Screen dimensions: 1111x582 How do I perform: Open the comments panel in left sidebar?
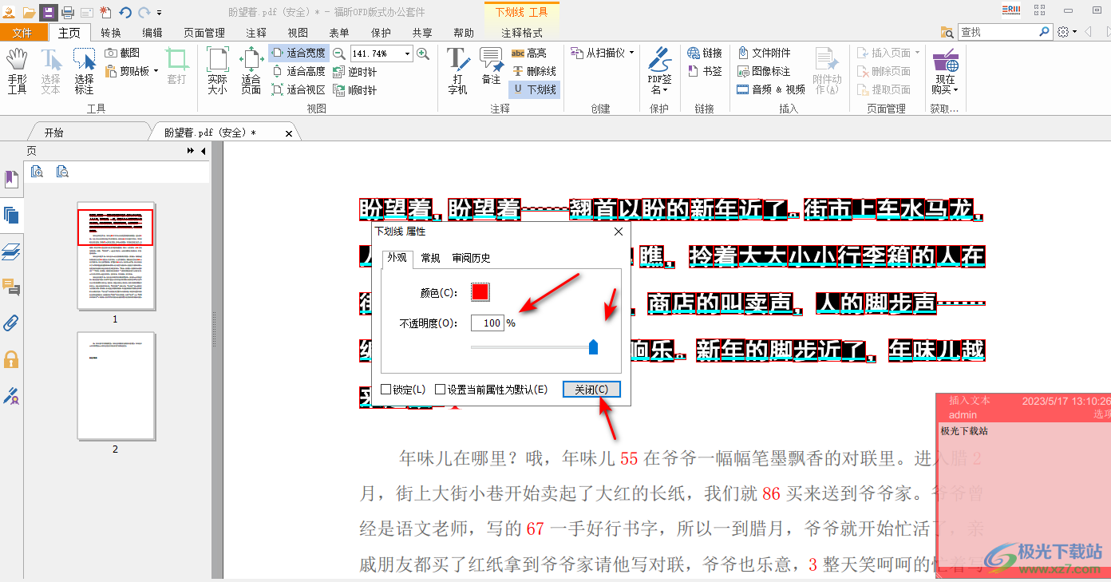(11, 287)
